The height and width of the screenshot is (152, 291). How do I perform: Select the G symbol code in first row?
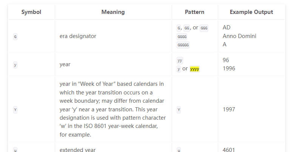15,36
